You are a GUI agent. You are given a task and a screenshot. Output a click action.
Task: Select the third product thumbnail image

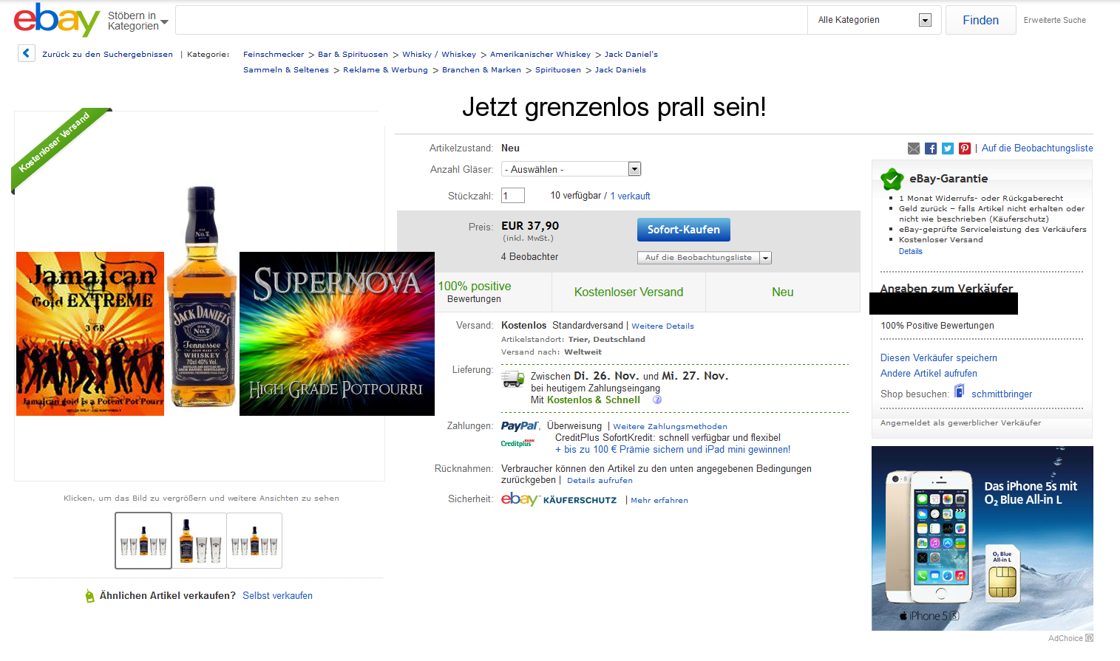tap(254, 541)
